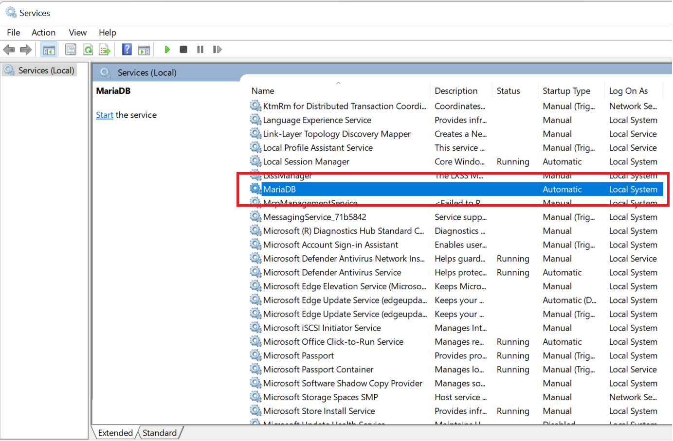Toggle the Show/Hide Console Tree icon

[49, 50]
